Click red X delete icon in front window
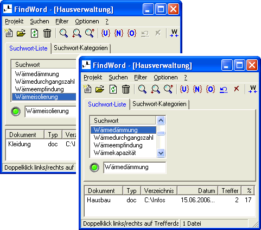Image resolution: width=261 pixels, height=230 pixels. (237, 89)
